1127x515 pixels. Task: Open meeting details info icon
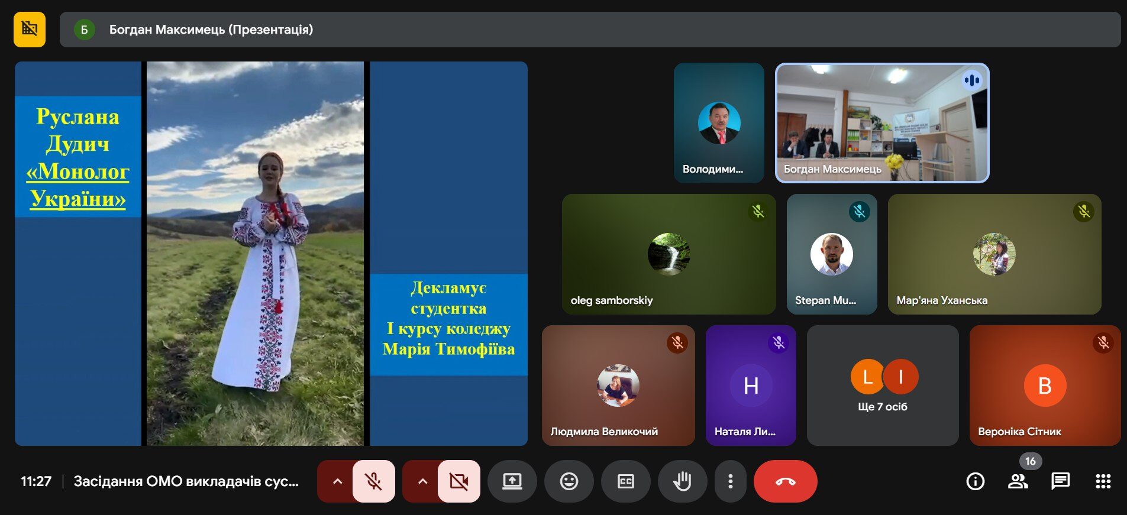pos(975,481)
